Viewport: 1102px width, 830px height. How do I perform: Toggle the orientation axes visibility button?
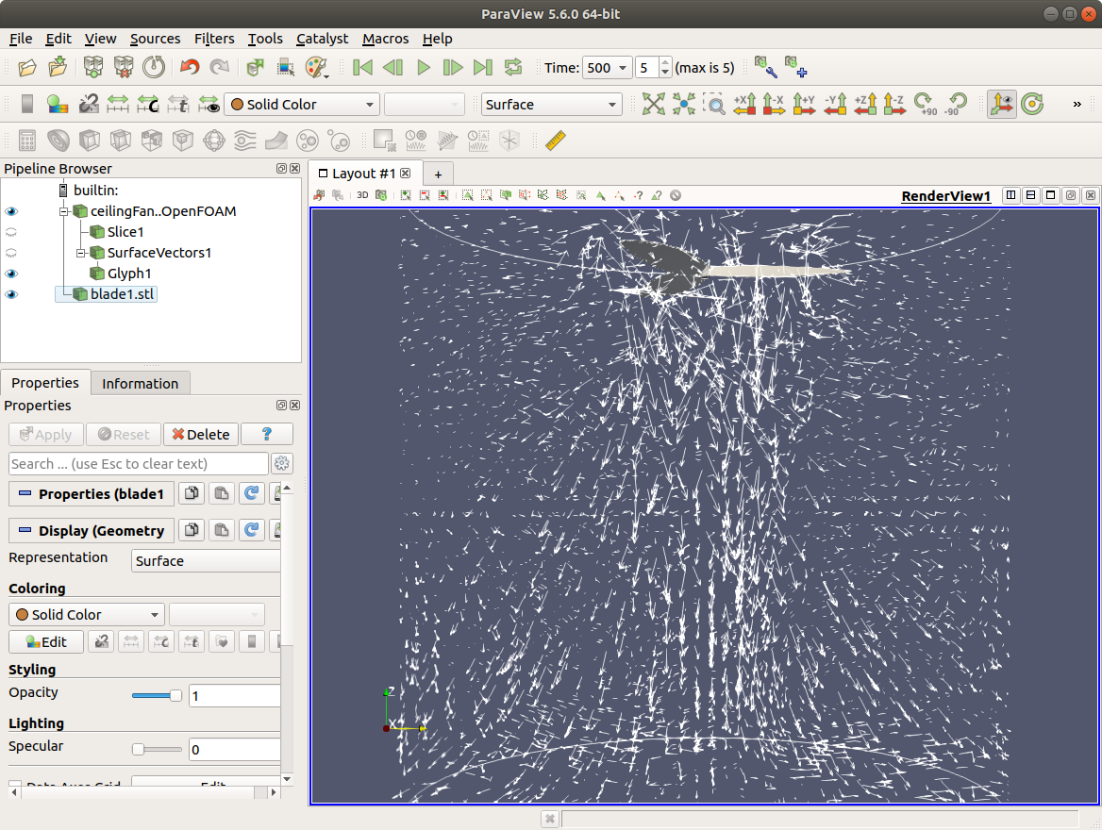1001,104
